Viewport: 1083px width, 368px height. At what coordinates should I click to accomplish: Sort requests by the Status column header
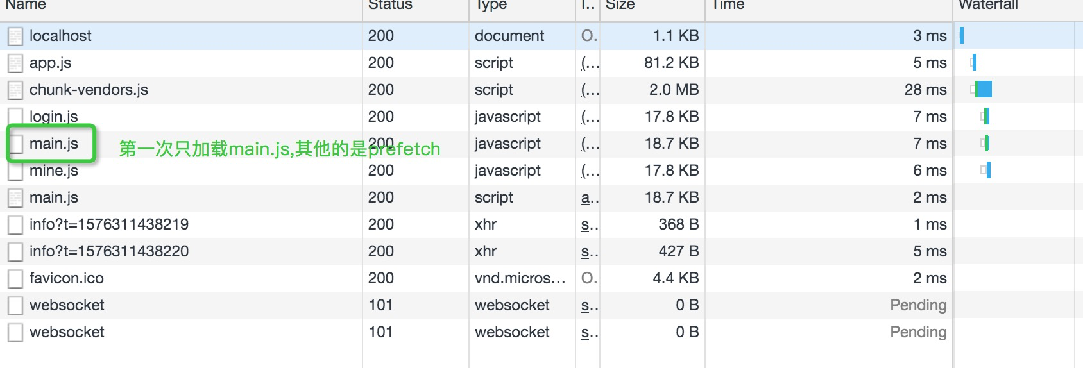click(x=390, y=5)
